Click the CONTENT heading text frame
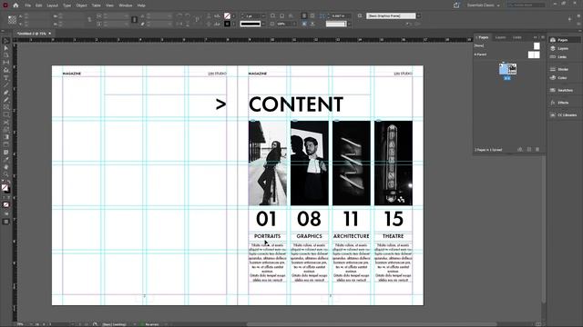The height and width of the screenshot is (327, 583). tap(295, 104)
